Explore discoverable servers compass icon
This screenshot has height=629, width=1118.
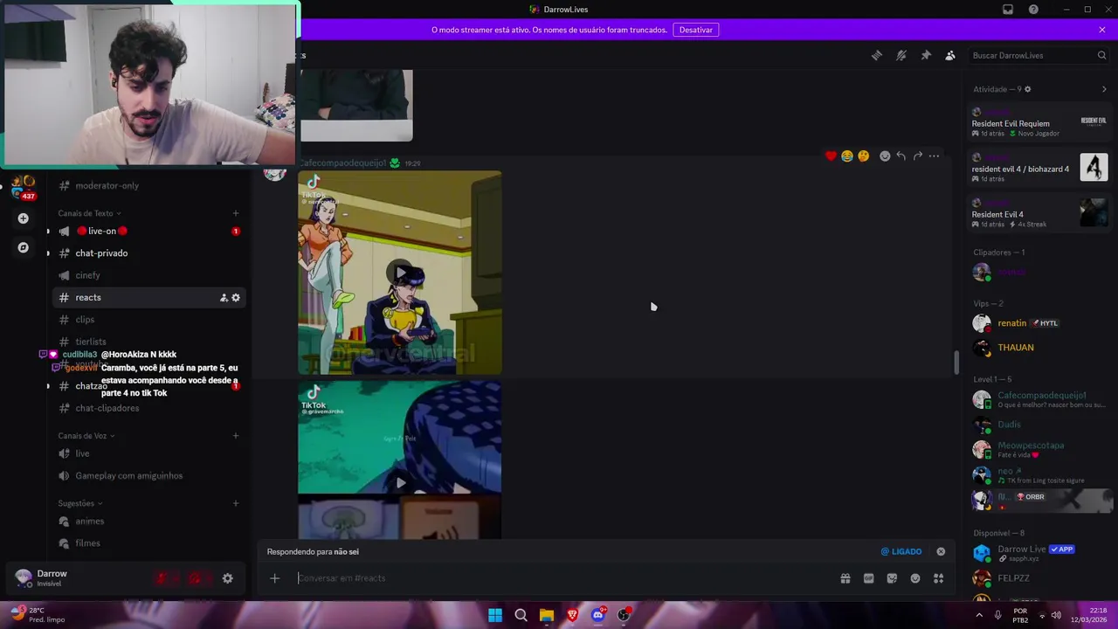coord(24,247)
